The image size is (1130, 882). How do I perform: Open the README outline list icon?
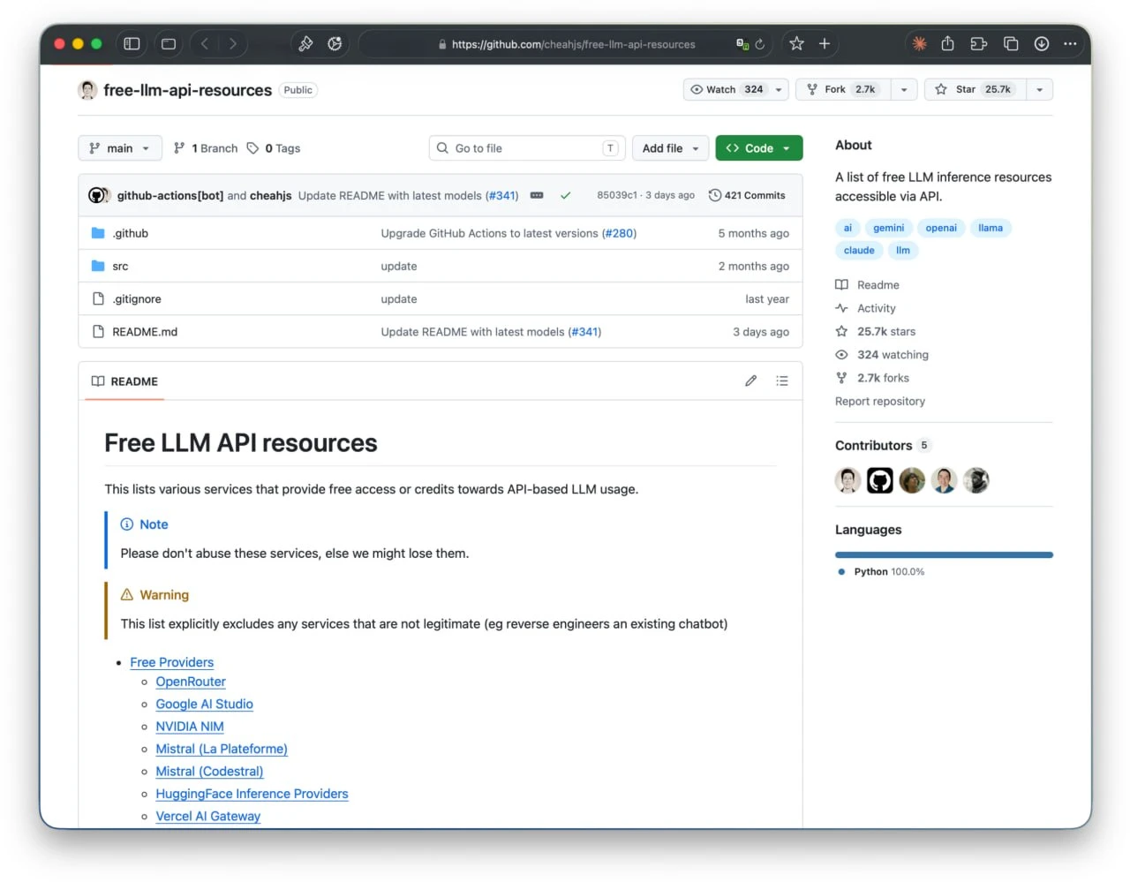[782, 381]
